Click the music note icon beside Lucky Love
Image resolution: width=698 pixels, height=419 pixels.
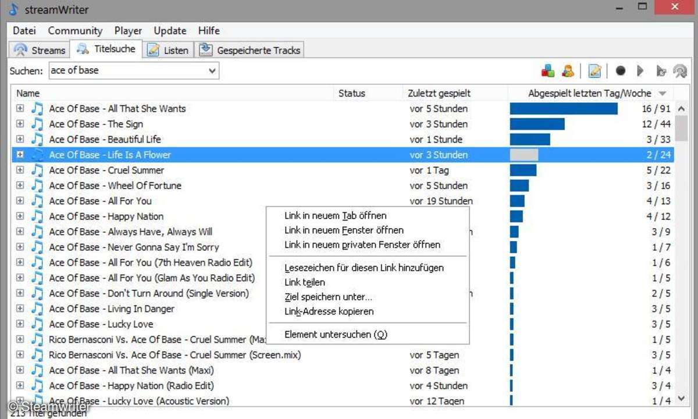click(x=37, y=324)
